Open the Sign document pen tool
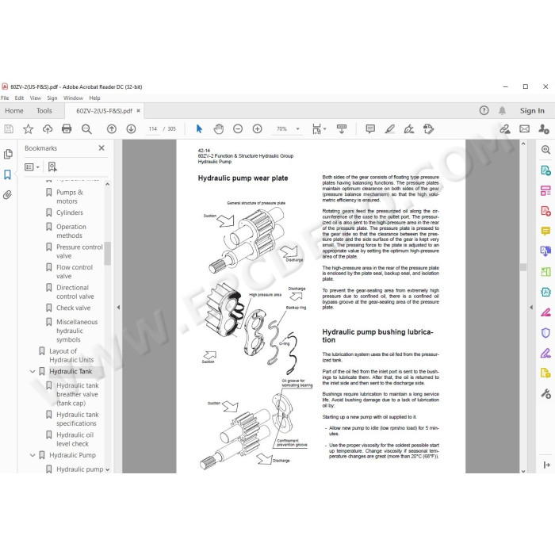This screenshot has width=555, height=555. [x=409, y=129]
